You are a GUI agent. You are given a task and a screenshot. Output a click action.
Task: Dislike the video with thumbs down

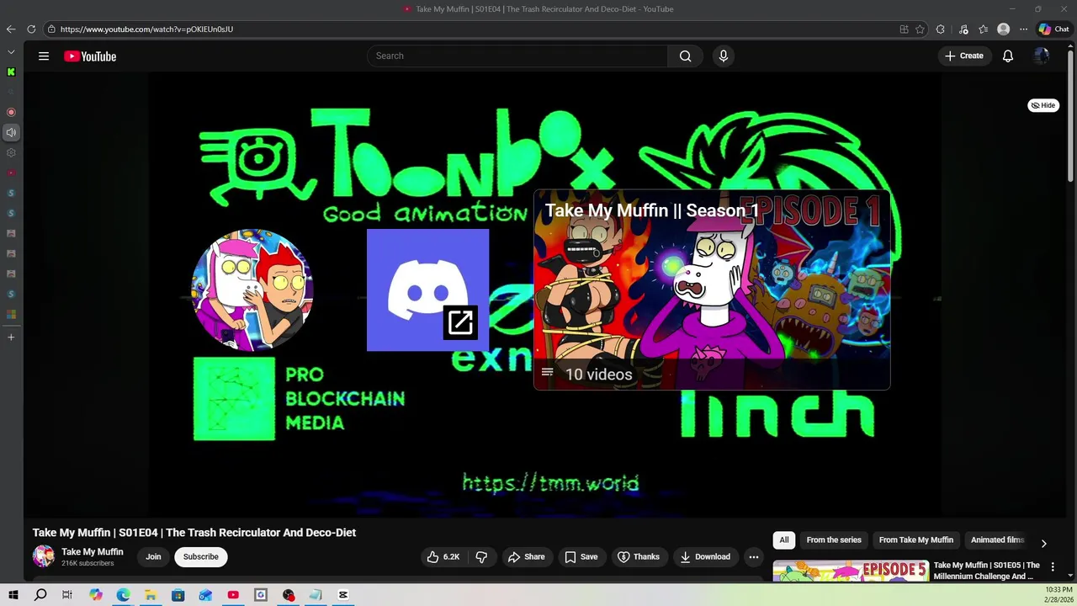click(x=481, y=557)
